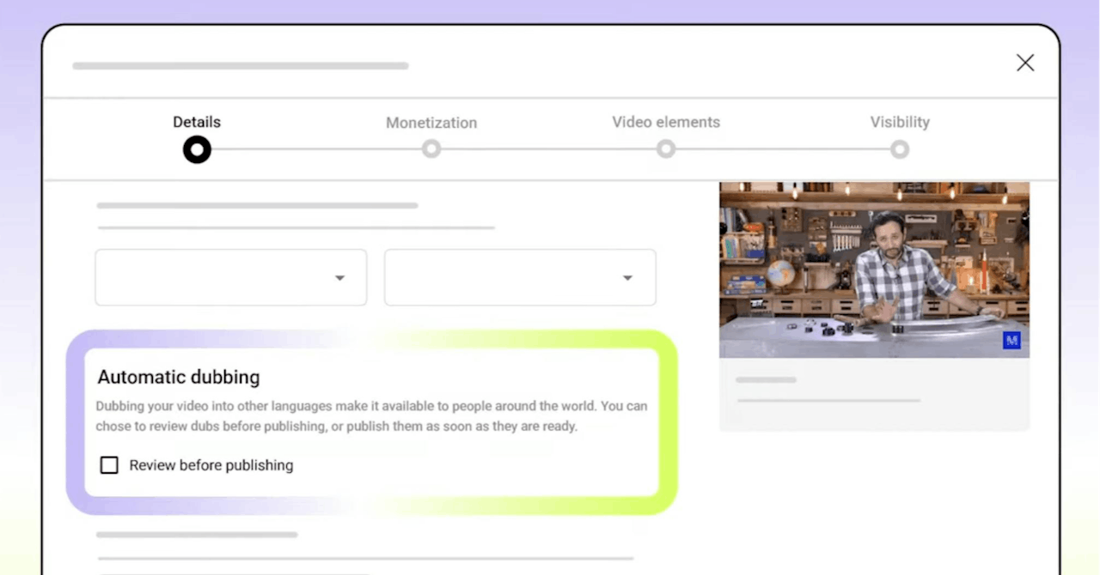Screen dimensions: 1100x575
Task: Click the Automatic dubbing heading
Action: [179, 377]
